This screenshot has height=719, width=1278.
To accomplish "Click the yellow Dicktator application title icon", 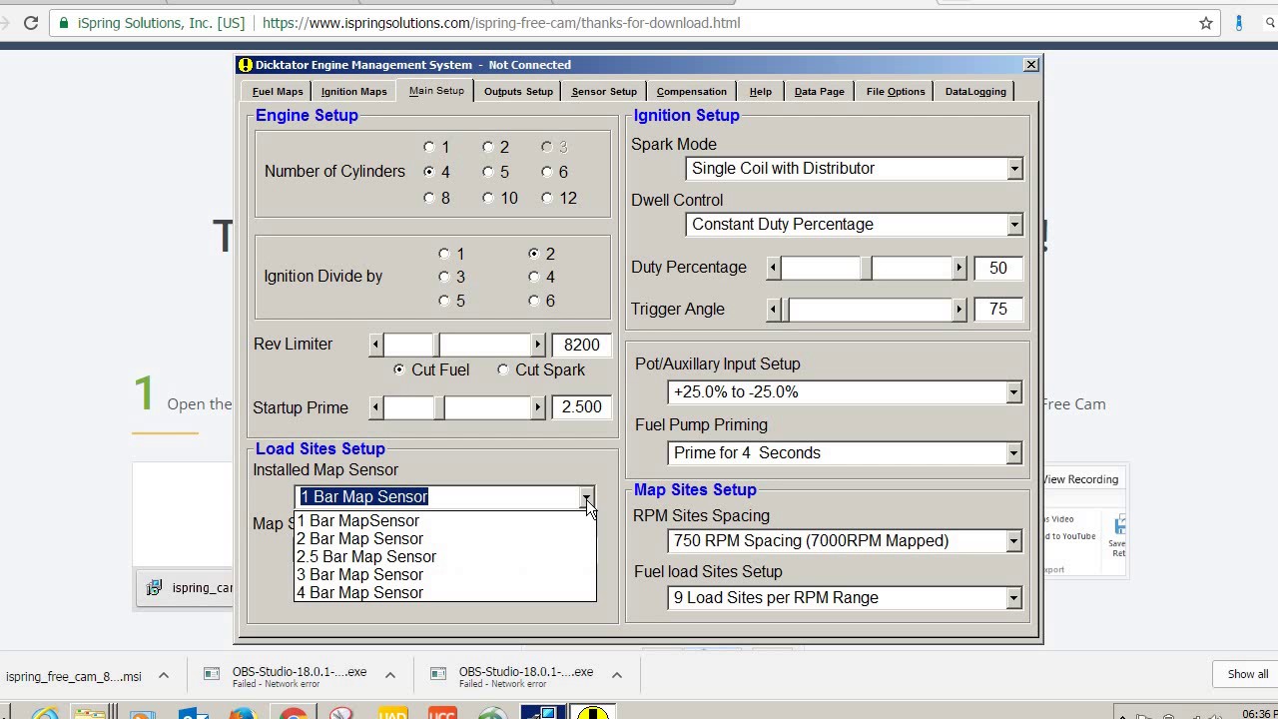I will coord(245,65).
